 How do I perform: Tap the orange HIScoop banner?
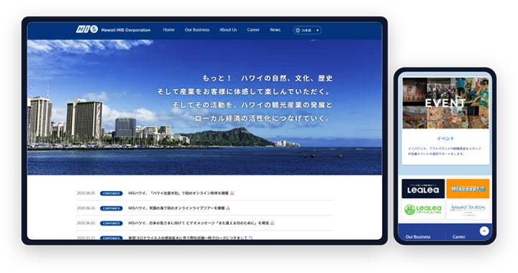click(x=468, y=189)
